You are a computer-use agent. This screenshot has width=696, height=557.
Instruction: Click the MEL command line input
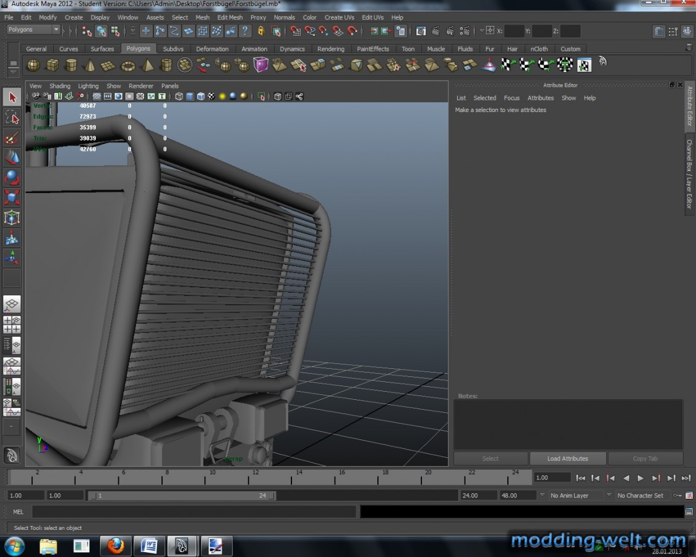pyautogui.click(x=194, y=512)
